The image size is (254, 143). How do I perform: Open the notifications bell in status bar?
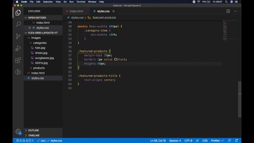pyautogui.click(x=237, y=141)
